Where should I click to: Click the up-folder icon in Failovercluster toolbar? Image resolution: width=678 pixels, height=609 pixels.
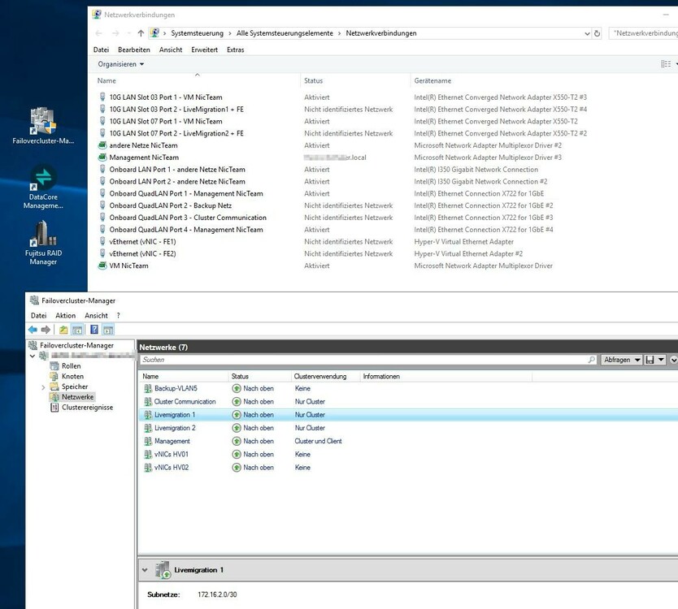[x=63, y=330]
